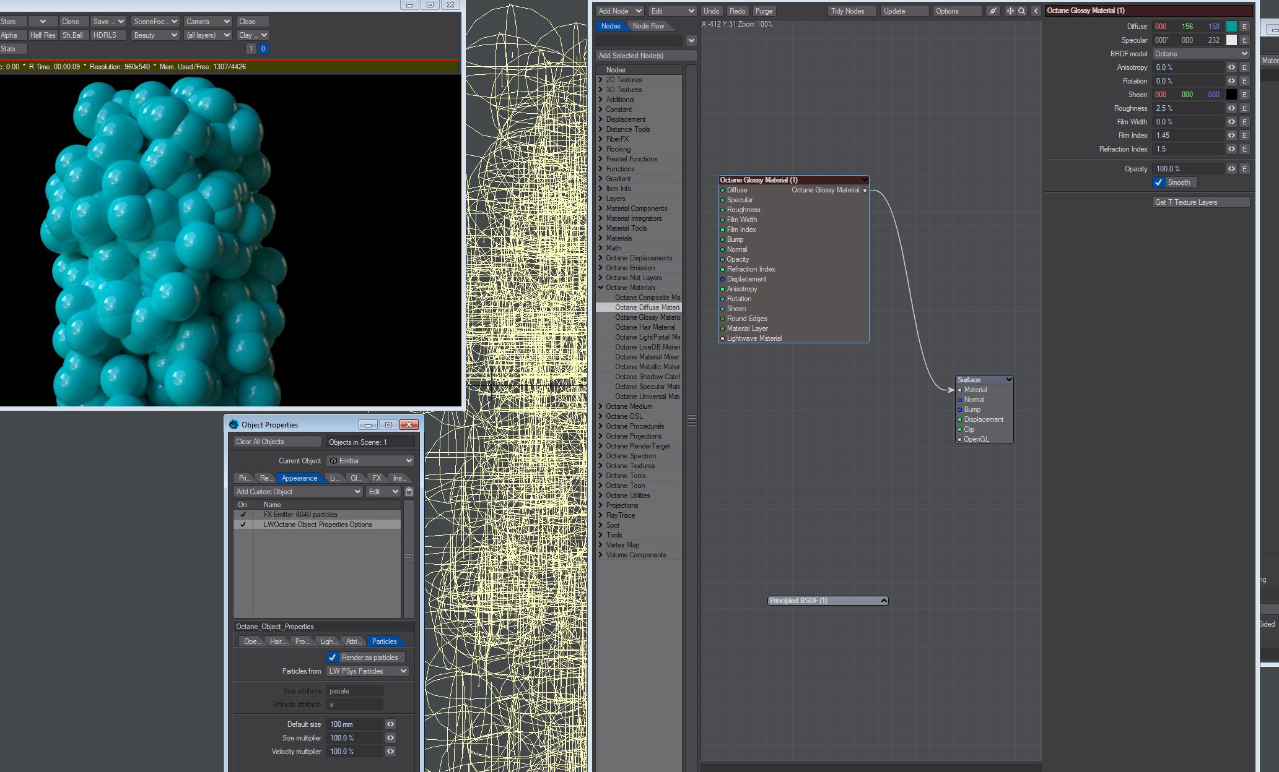Toggle the FX Emitter 6040 particles On checkmark
This screenshot has height=772, width=1279.
tap(243, 515)
